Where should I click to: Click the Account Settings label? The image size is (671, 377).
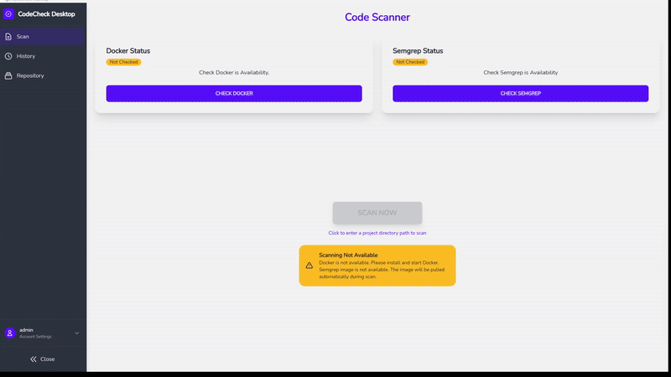[x=35, y=337]
